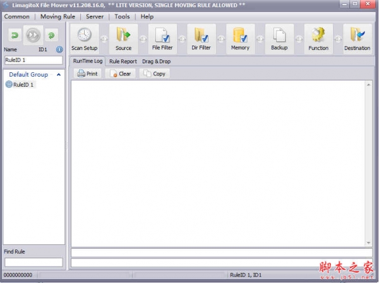Viewport: 379px width, 283px height.
Task: Click arrow between Source and File Filter
Action: click(143, 39)
